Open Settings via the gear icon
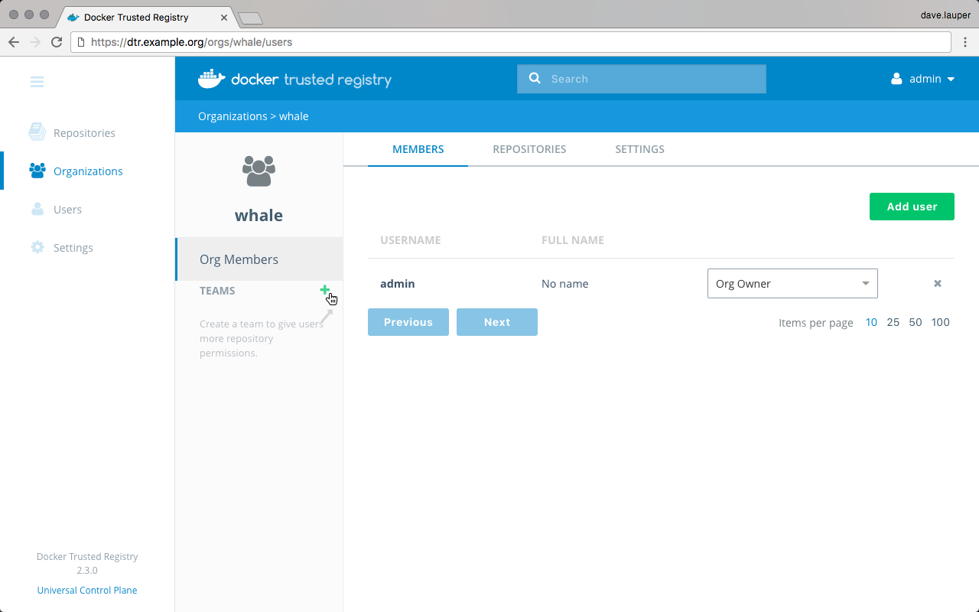Image resolution: width=979 pixels, height=612 pixels. coord(37,247)
